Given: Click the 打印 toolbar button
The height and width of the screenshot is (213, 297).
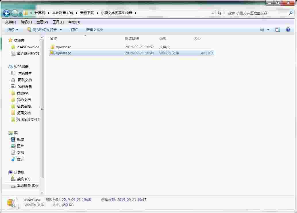Looking at the screenshot, I should pyautogui.click(x=74, y=29).
